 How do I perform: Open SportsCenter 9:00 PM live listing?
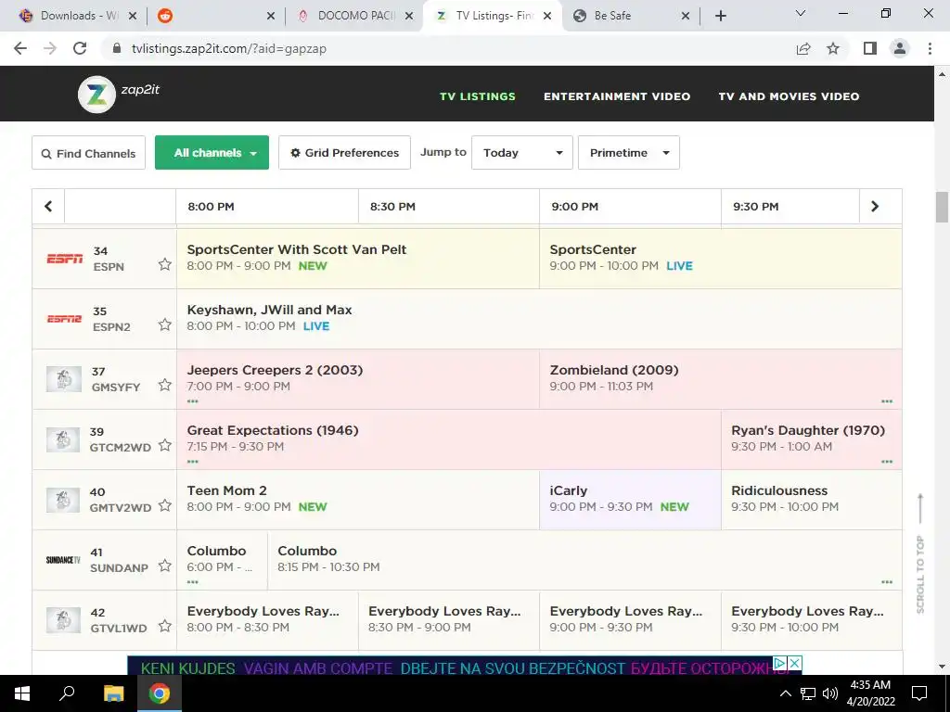[x=720, y=259]
